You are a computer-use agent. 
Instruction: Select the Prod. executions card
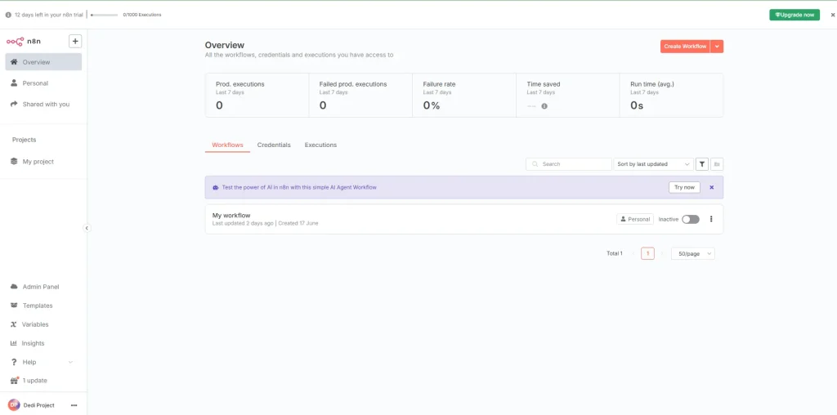point(257,95)
